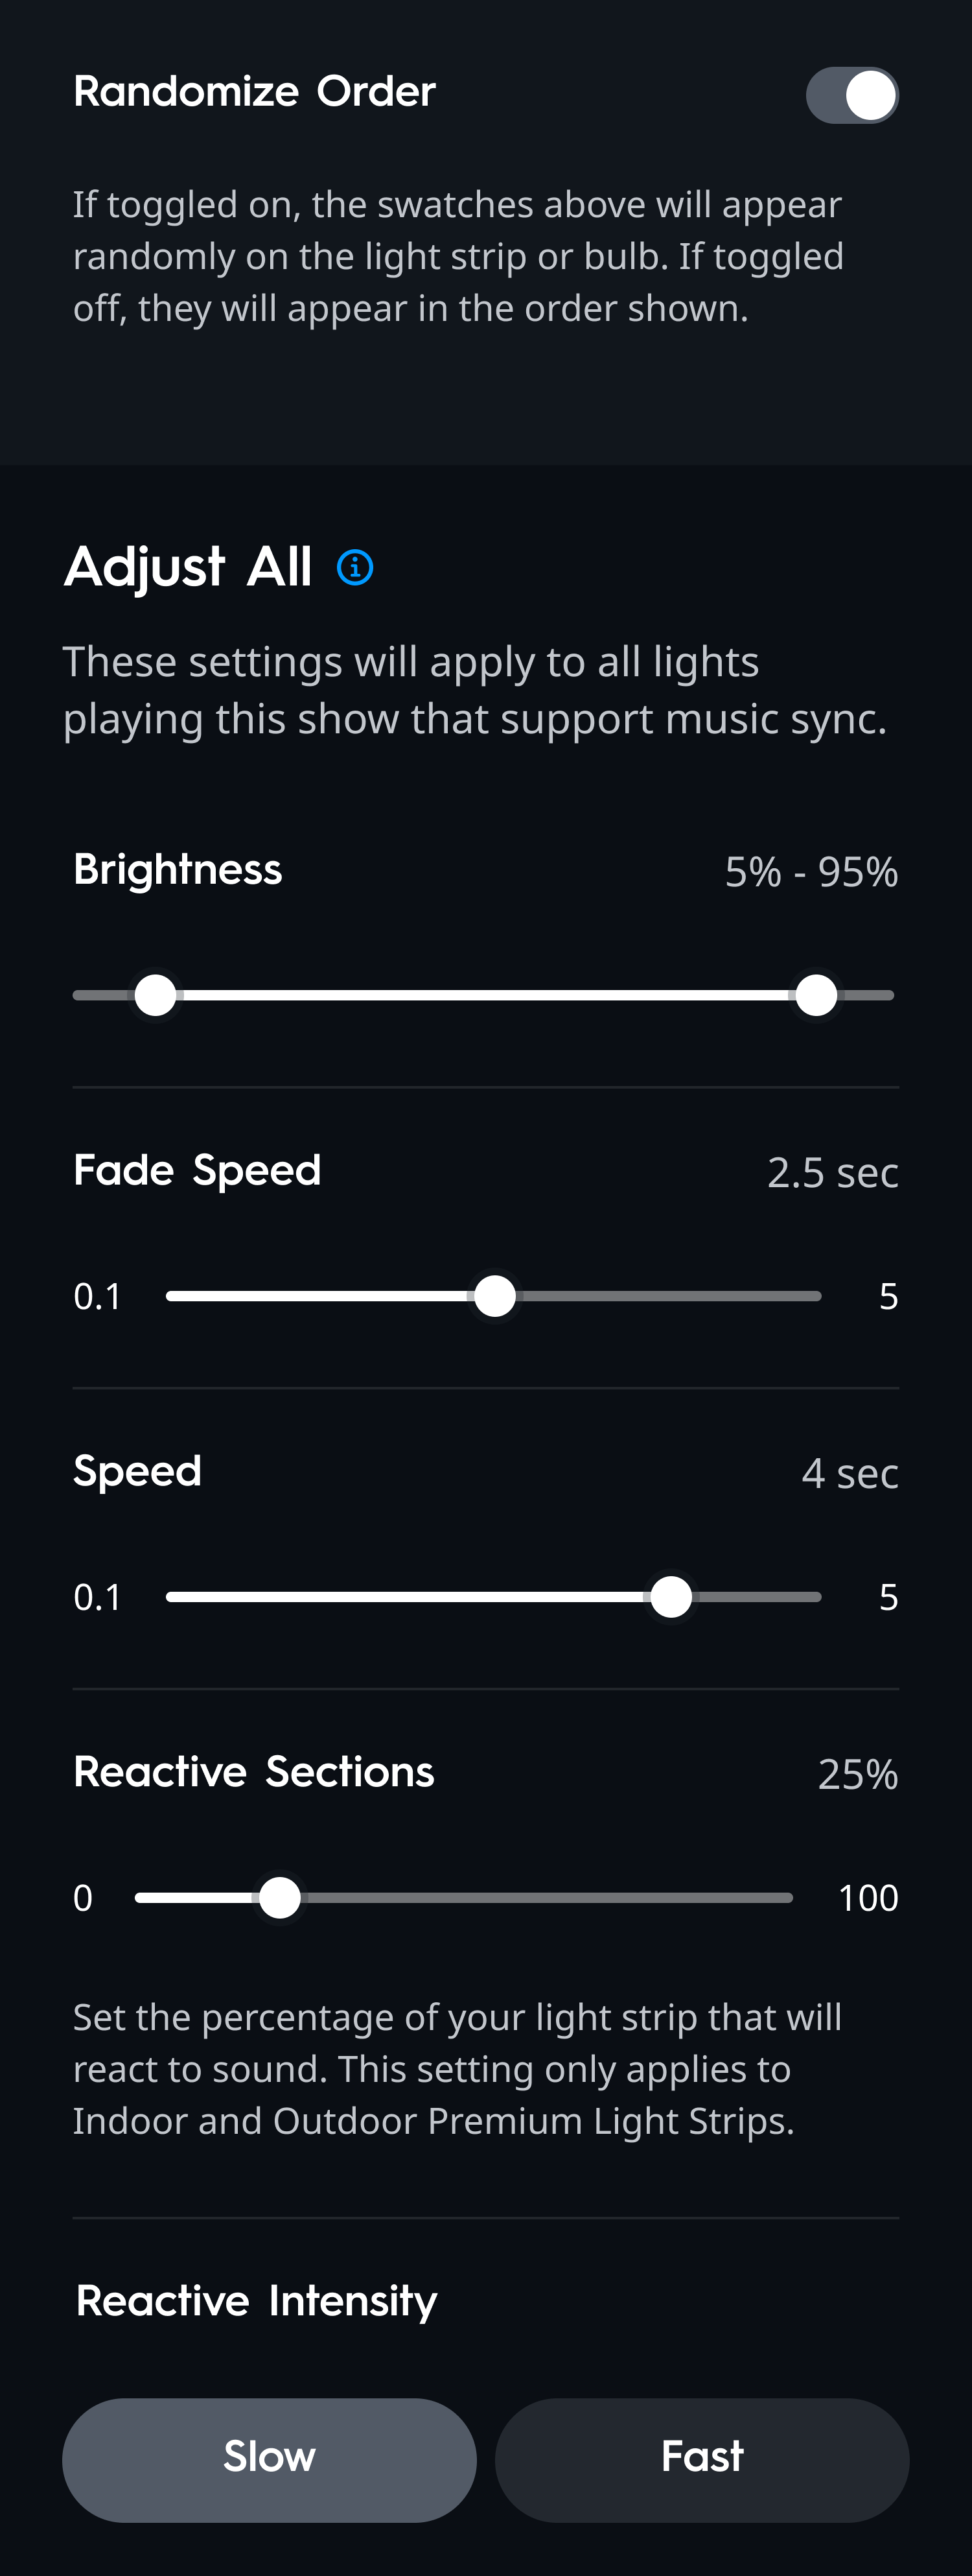Click the Reactive Sections 0 minimum label
This screenshot has height=2576, width=972.
point(83,1898)
